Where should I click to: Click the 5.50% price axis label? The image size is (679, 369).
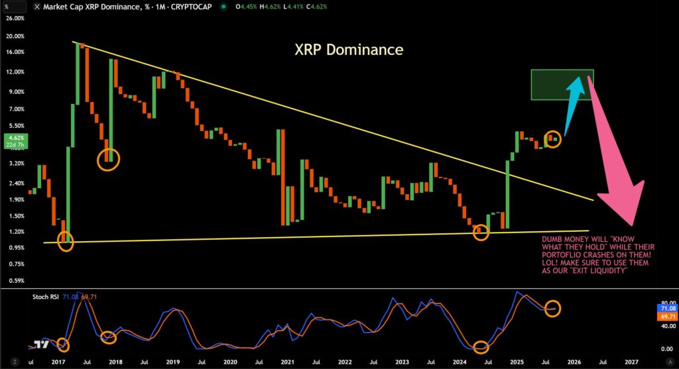coord(17,126)
